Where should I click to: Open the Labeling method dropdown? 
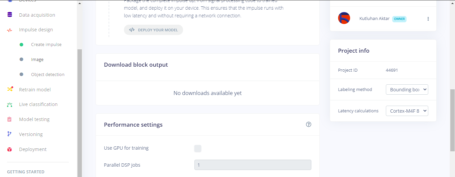407,89
